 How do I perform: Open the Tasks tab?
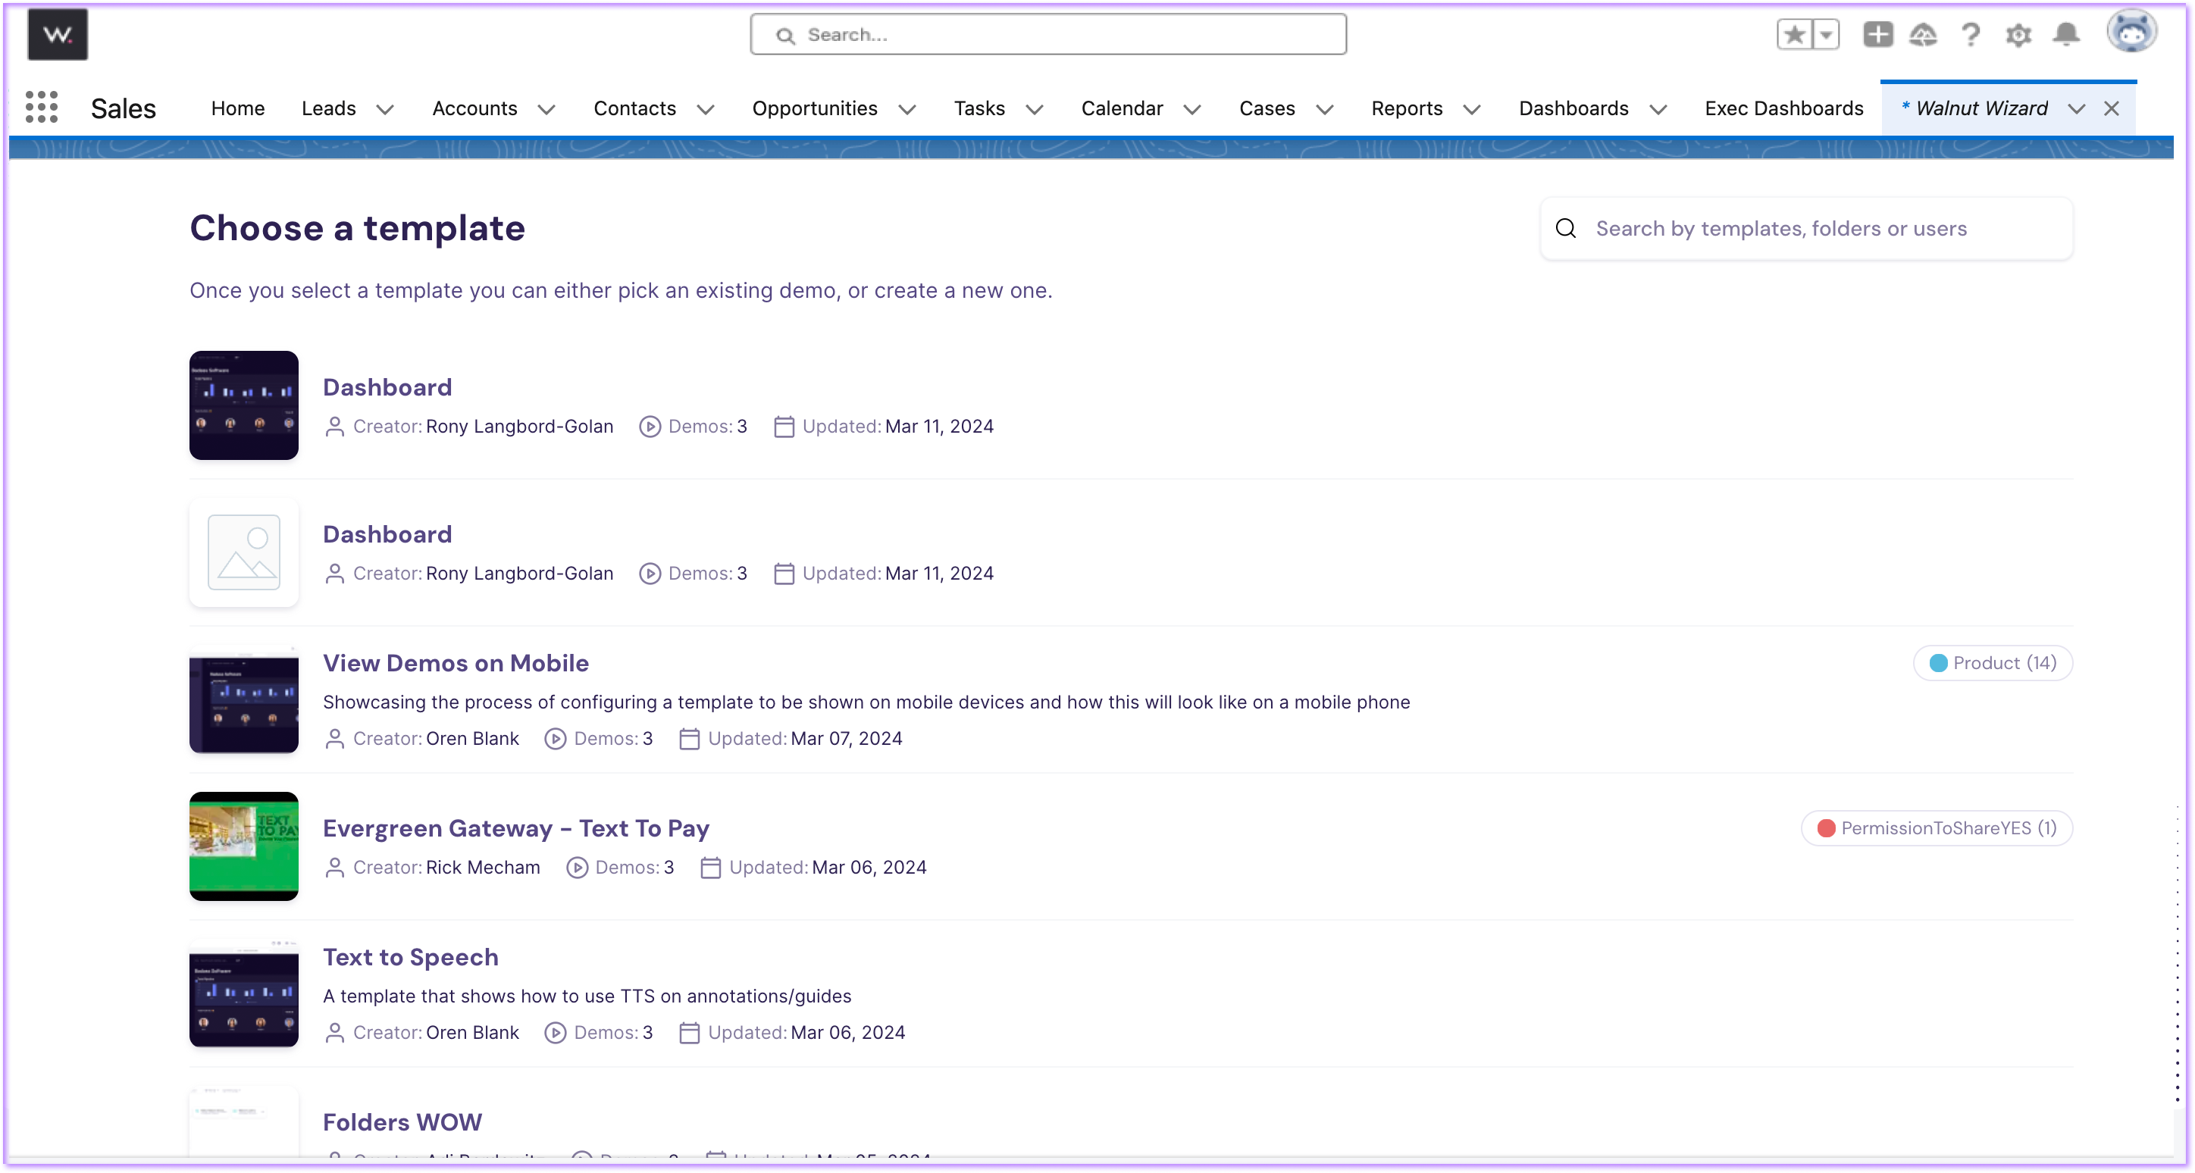(979, 108)
